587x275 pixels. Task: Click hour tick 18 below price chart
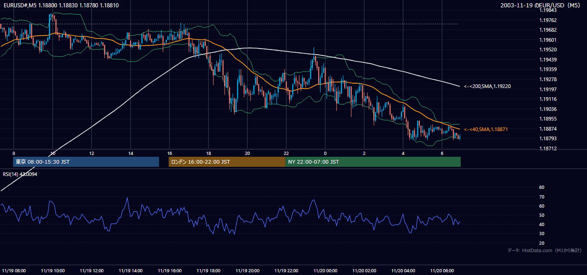tap(209, 153)
